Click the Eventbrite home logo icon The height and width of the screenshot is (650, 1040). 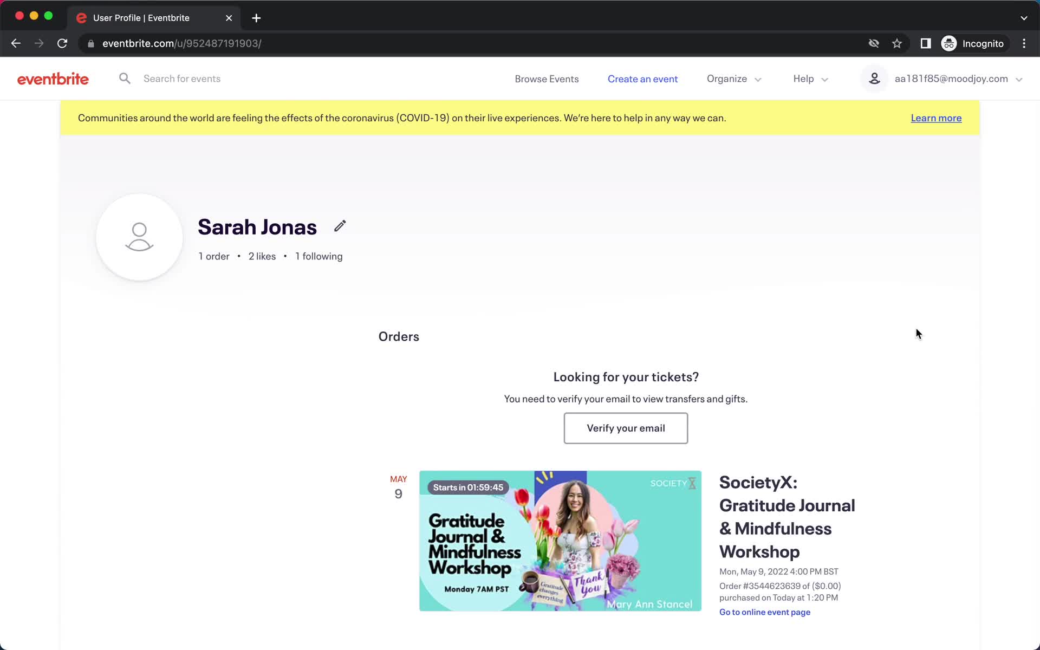[53, 78]
